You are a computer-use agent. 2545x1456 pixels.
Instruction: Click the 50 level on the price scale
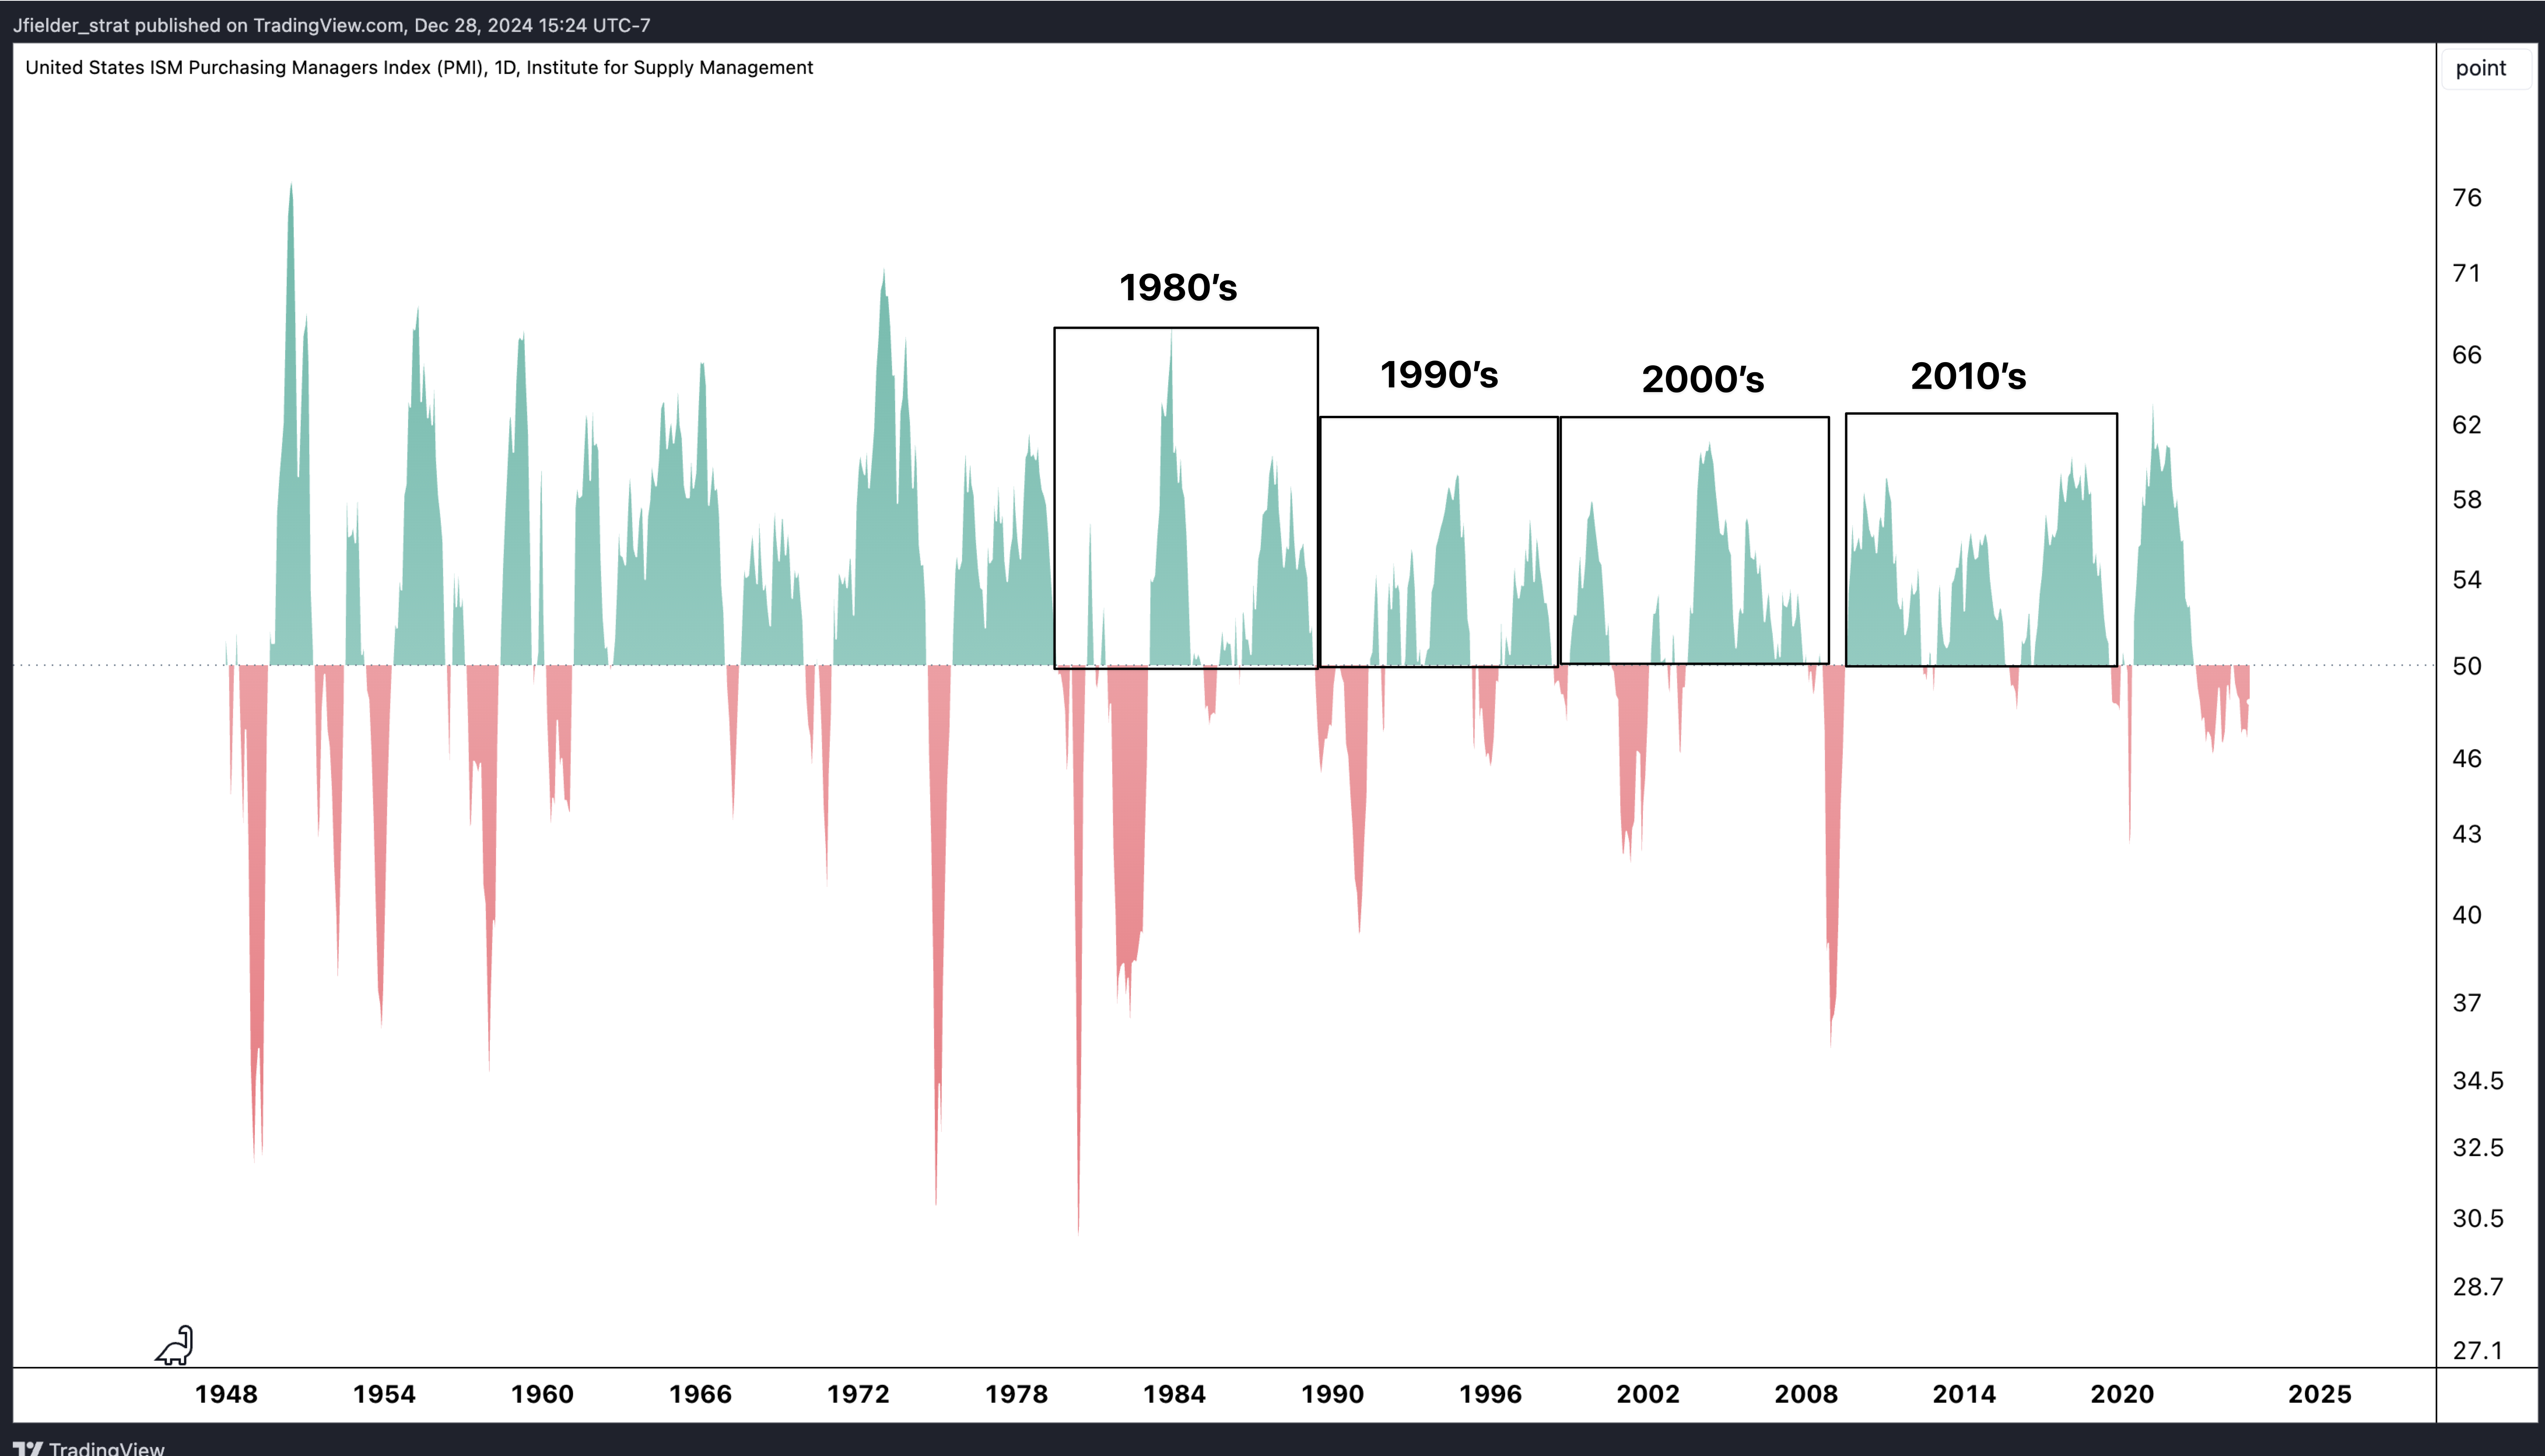(x=2467, y=666)
